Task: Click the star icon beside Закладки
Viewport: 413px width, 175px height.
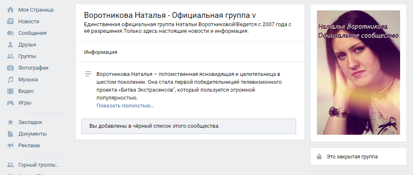Action: (10, 122)
